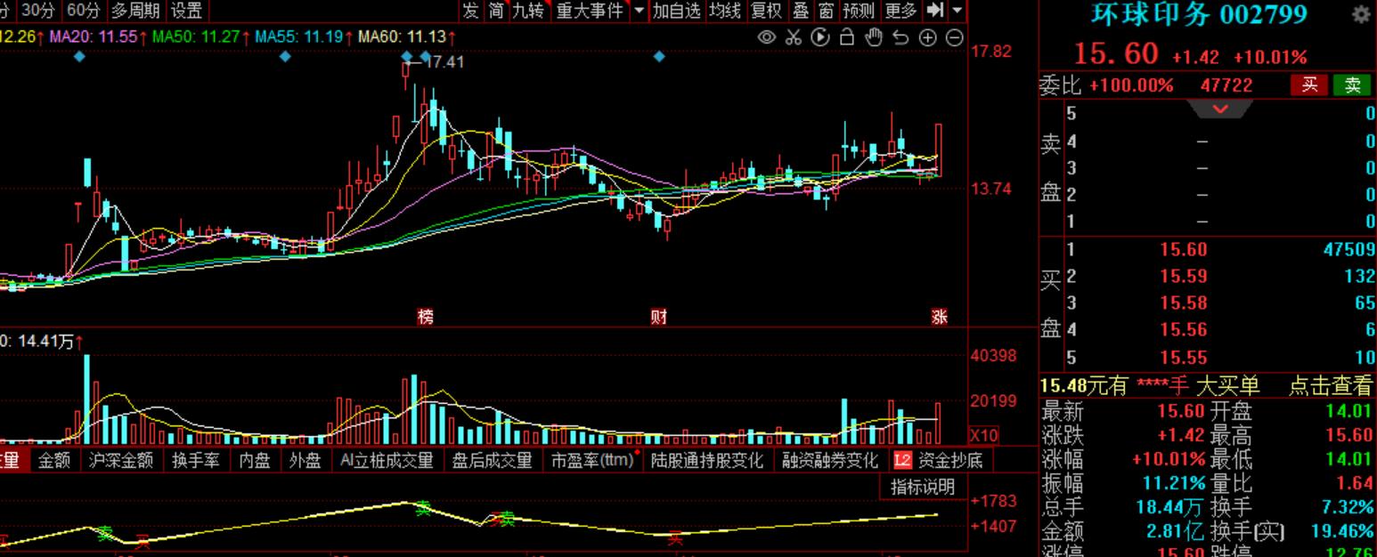1377x557 pixels.
Task: Click MA60: 11.13 legend label
Action: point(403,37)
